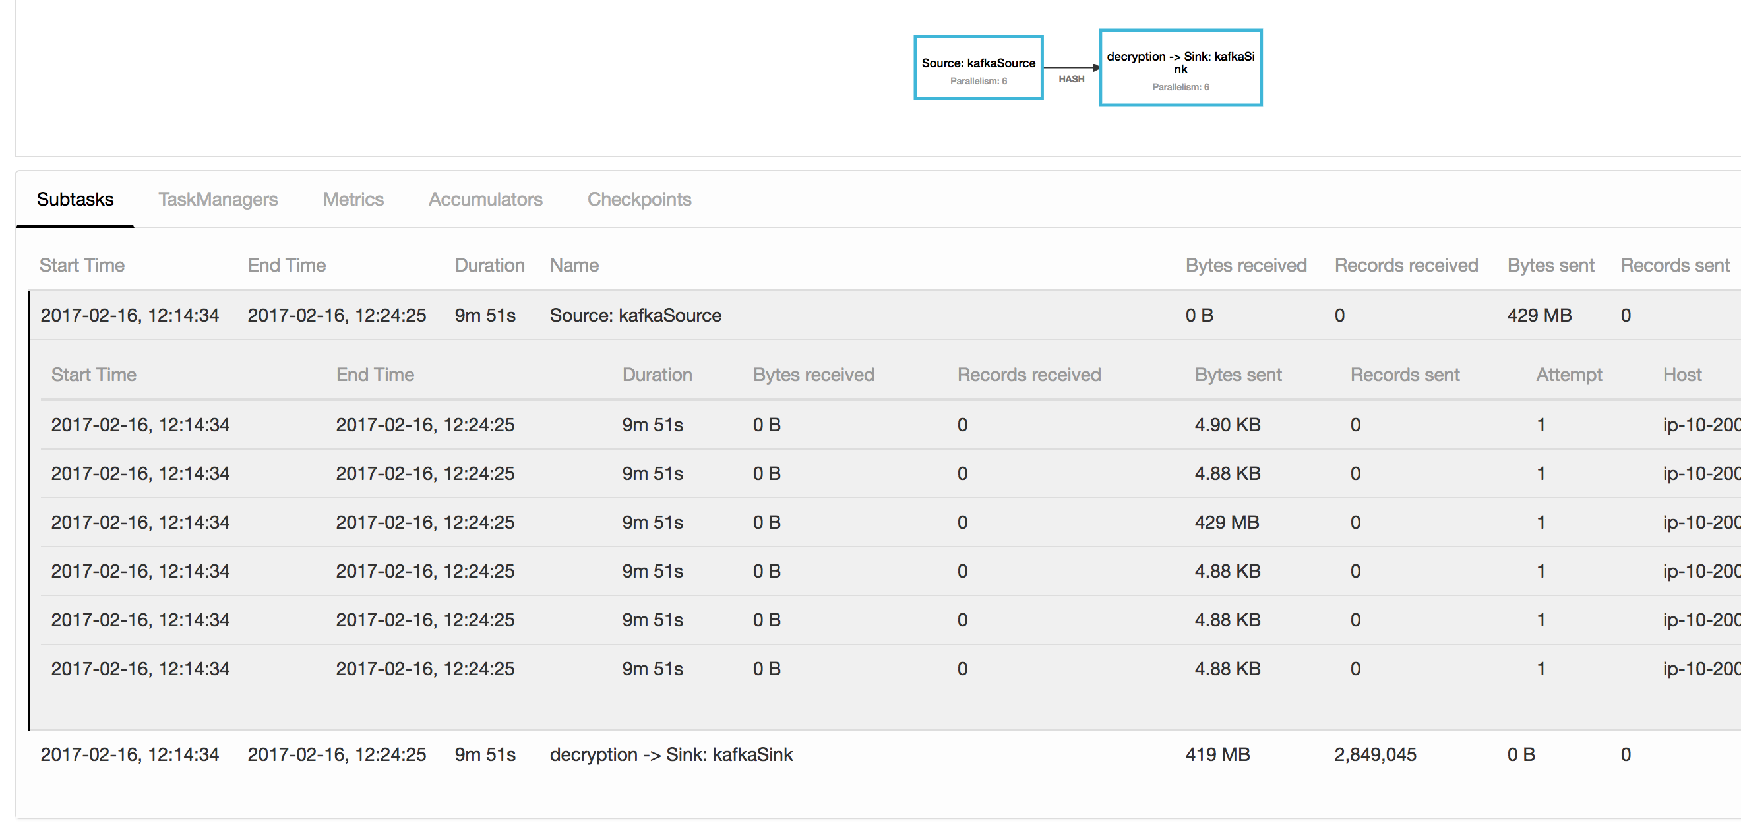The width and height of the screenshot is (1741, 840).
Task: Click the inner Duration column header
Action: point(656,375)
